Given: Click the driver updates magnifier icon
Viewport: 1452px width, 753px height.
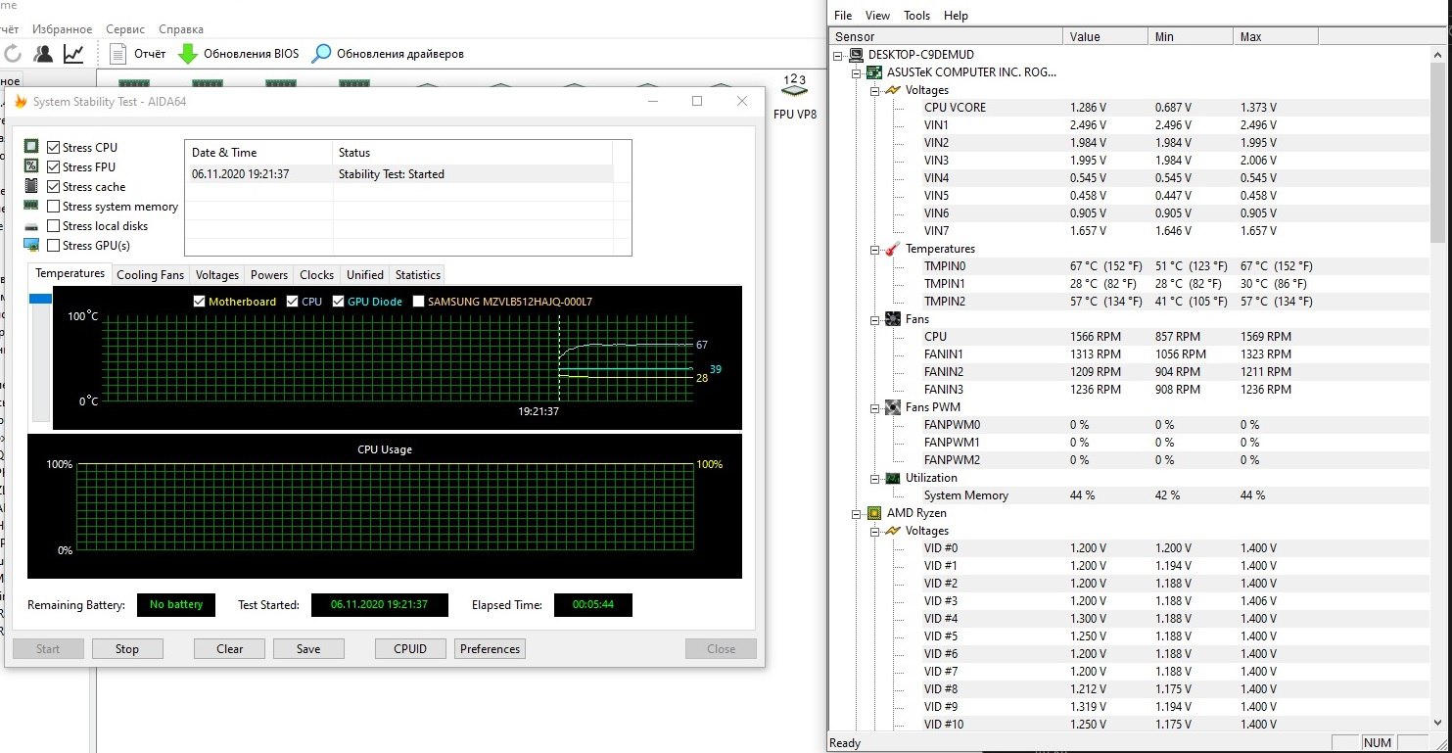Looking at the screenshot, I should [x=320, y=54].
